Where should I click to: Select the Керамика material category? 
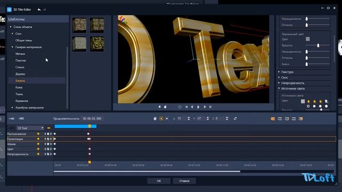coord(22,101)
